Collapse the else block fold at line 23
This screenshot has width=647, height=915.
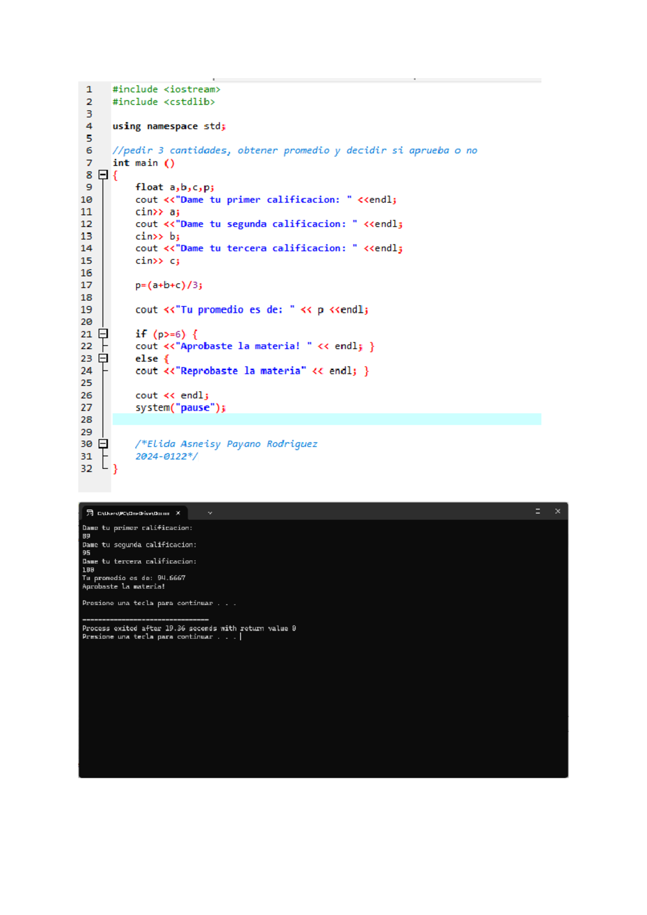[x=103, y=358]
